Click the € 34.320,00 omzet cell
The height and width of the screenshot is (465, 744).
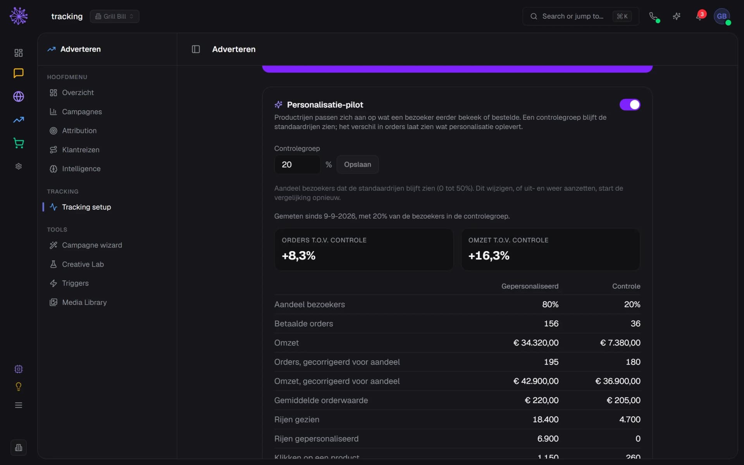tap(536, 343)
